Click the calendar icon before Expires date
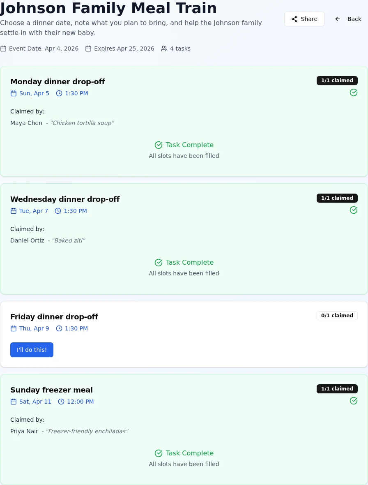368x485 pixels. pyautogui.click(x=88, y=48)
